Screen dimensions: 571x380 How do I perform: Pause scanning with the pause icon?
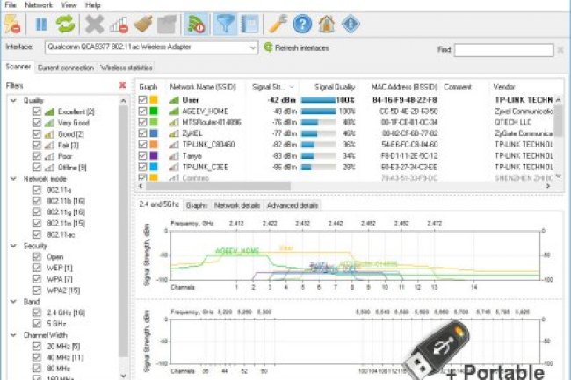click(41, 25)
